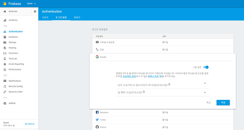Screen dimensions: 244x130
Task: Switch to the 템플릿 (Templates) tab
Action: (x=77, y=17)
